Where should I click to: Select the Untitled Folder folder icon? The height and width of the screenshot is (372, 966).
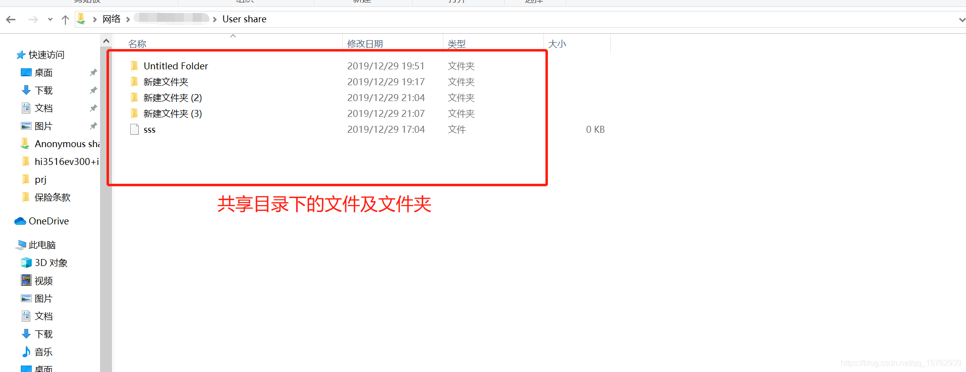134,66
